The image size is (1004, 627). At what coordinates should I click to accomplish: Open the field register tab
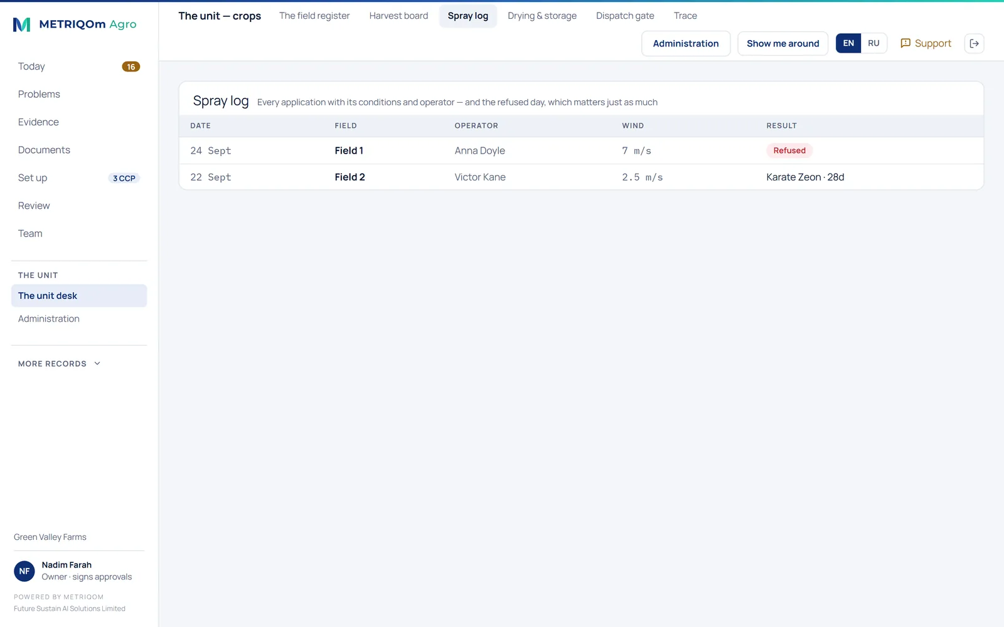coord(314,16)
